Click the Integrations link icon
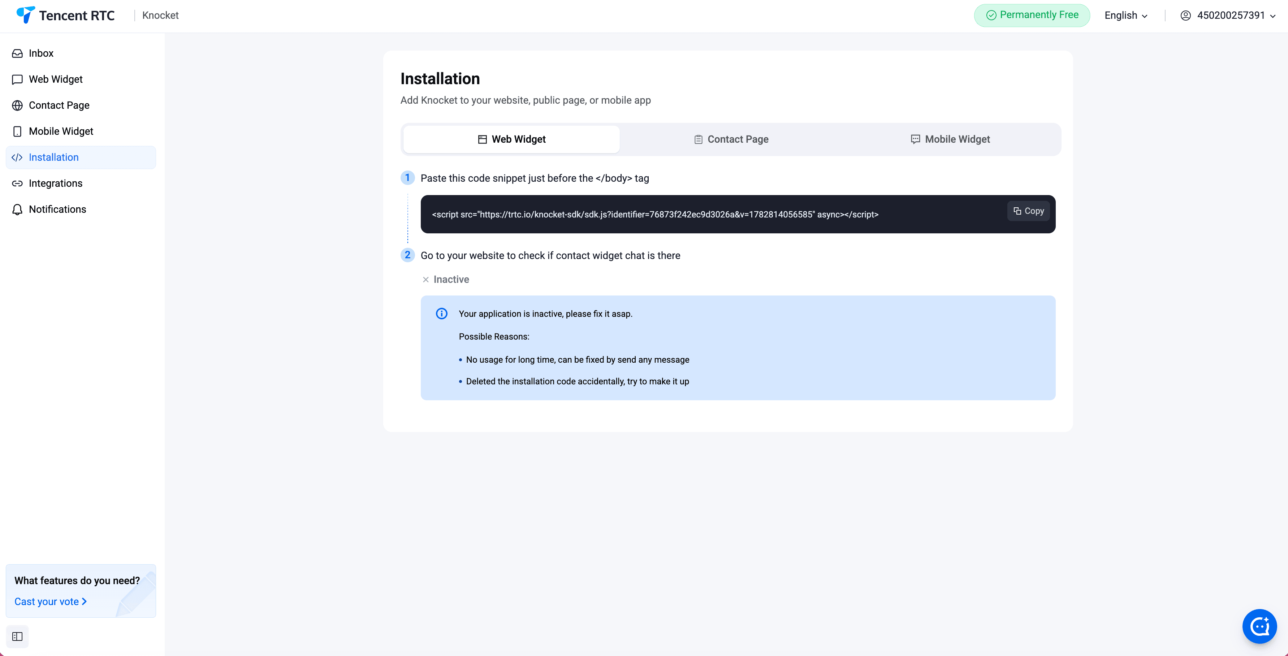 point(17,184)
